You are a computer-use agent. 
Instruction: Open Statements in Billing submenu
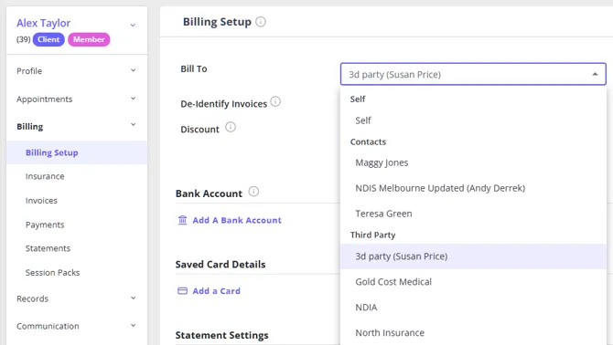click(48, 248)
